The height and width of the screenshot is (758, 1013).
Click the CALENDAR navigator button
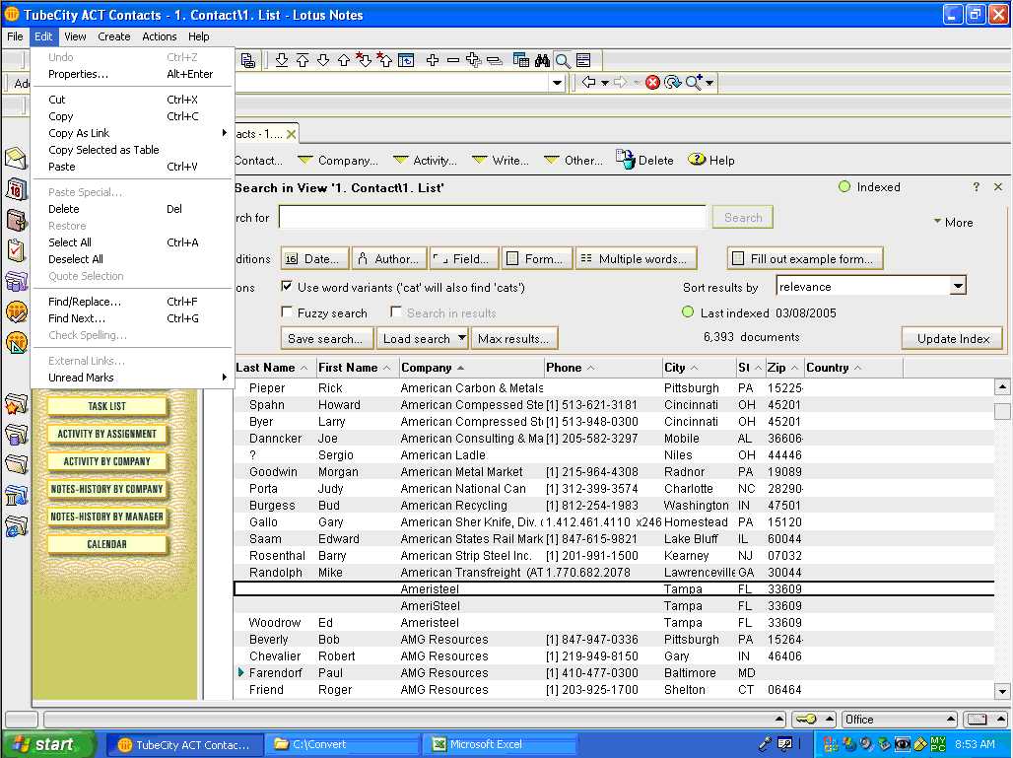[106, 545]
